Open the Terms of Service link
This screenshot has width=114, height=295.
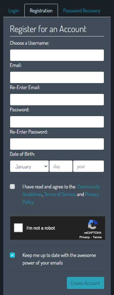pos(60,194)
